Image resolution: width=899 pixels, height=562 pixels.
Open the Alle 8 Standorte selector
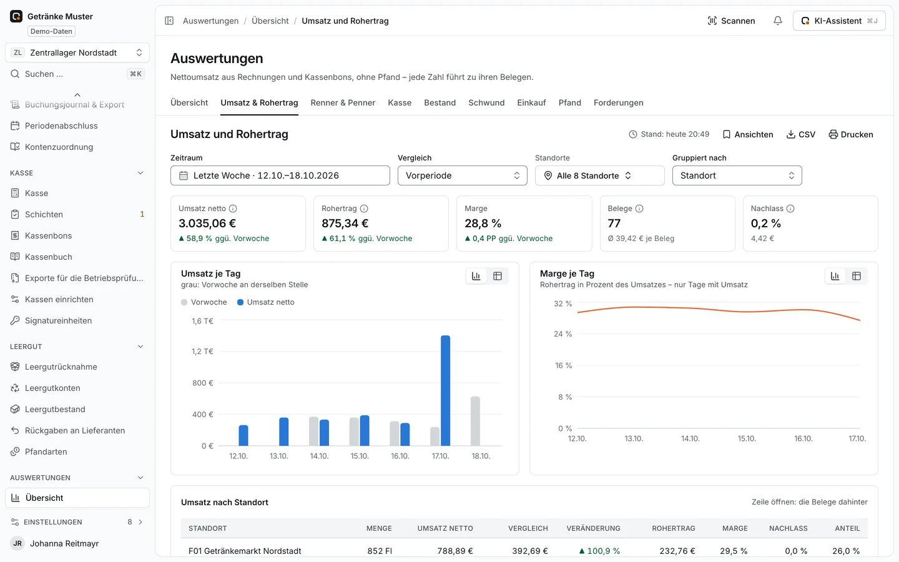(x=600, y=175)
